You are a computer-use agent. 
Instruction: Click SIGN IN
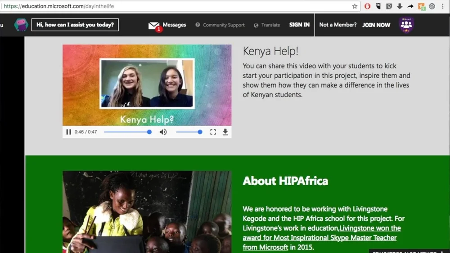(299, 25)
